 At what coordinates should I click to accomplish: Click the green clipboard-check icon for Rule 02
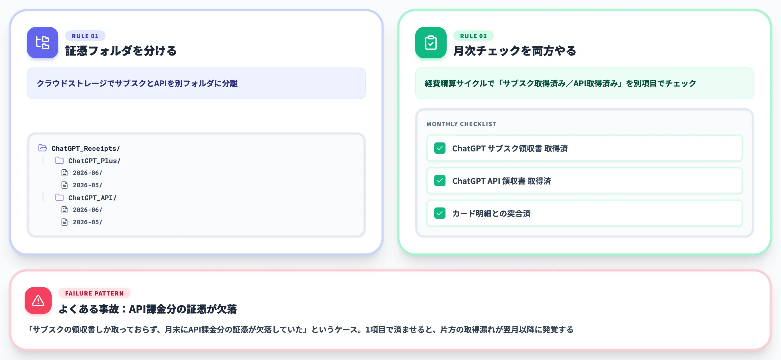pyautogui.click(x=431, y=42)
